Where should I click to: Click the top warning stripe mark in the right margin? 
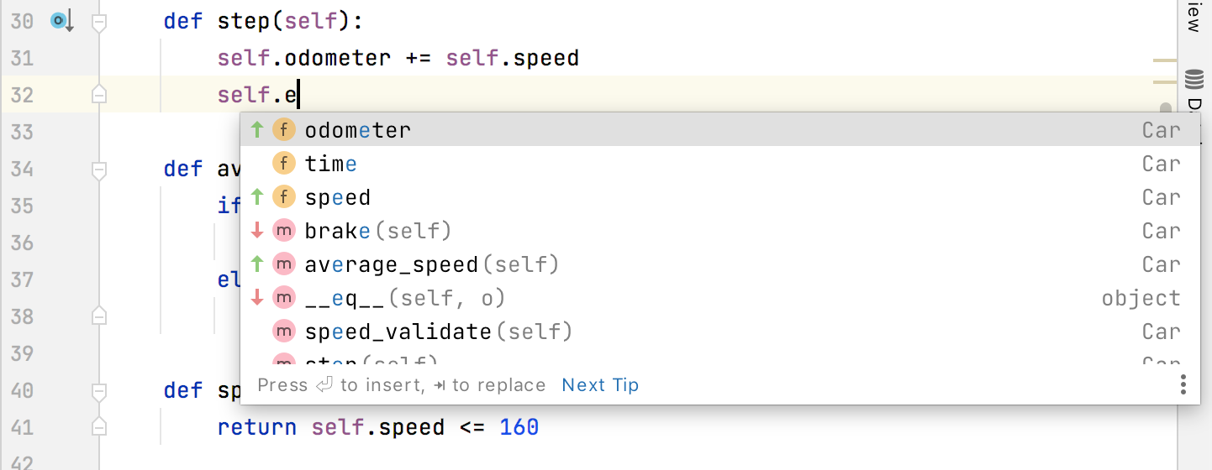point(1165,61)
